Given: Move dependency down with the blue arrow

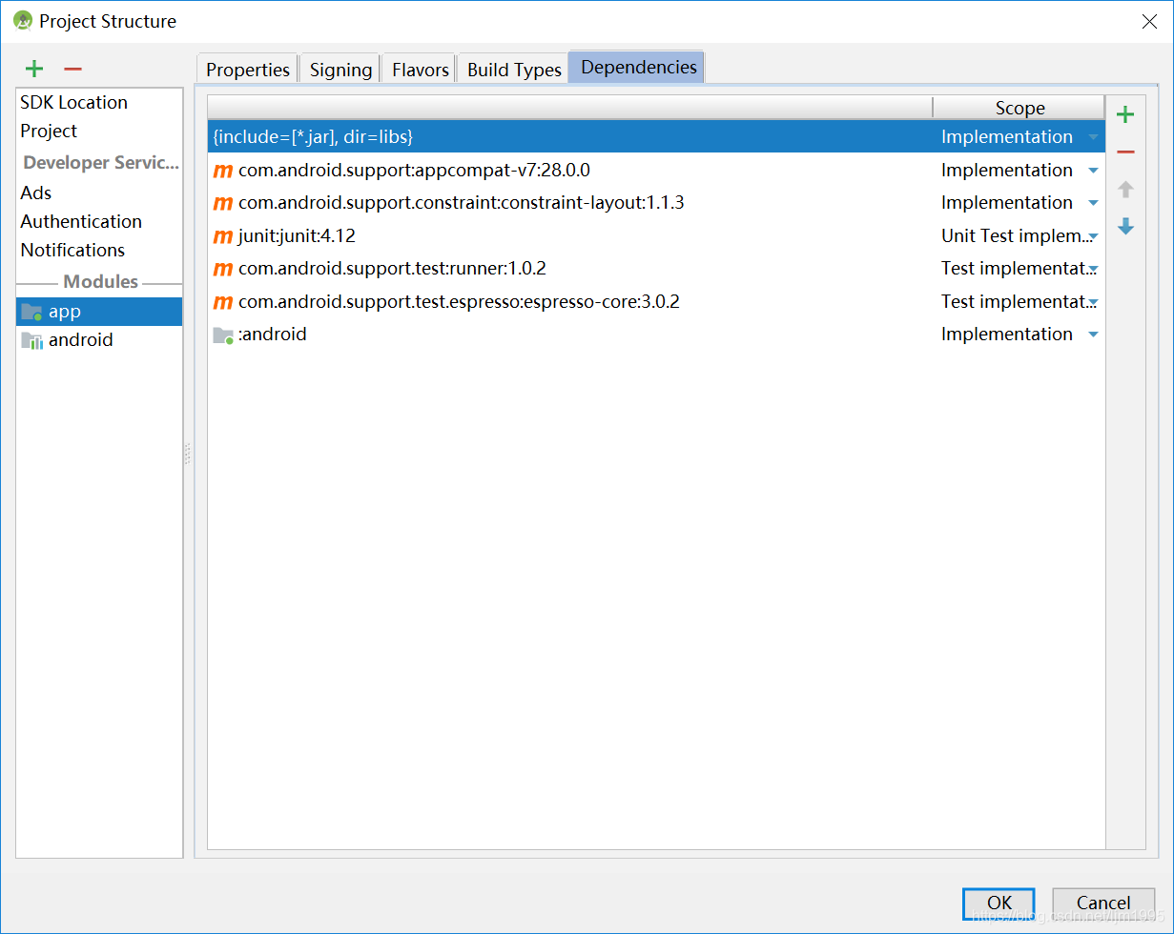Looking at the screenshot, I should click(x=1125, y=226).
